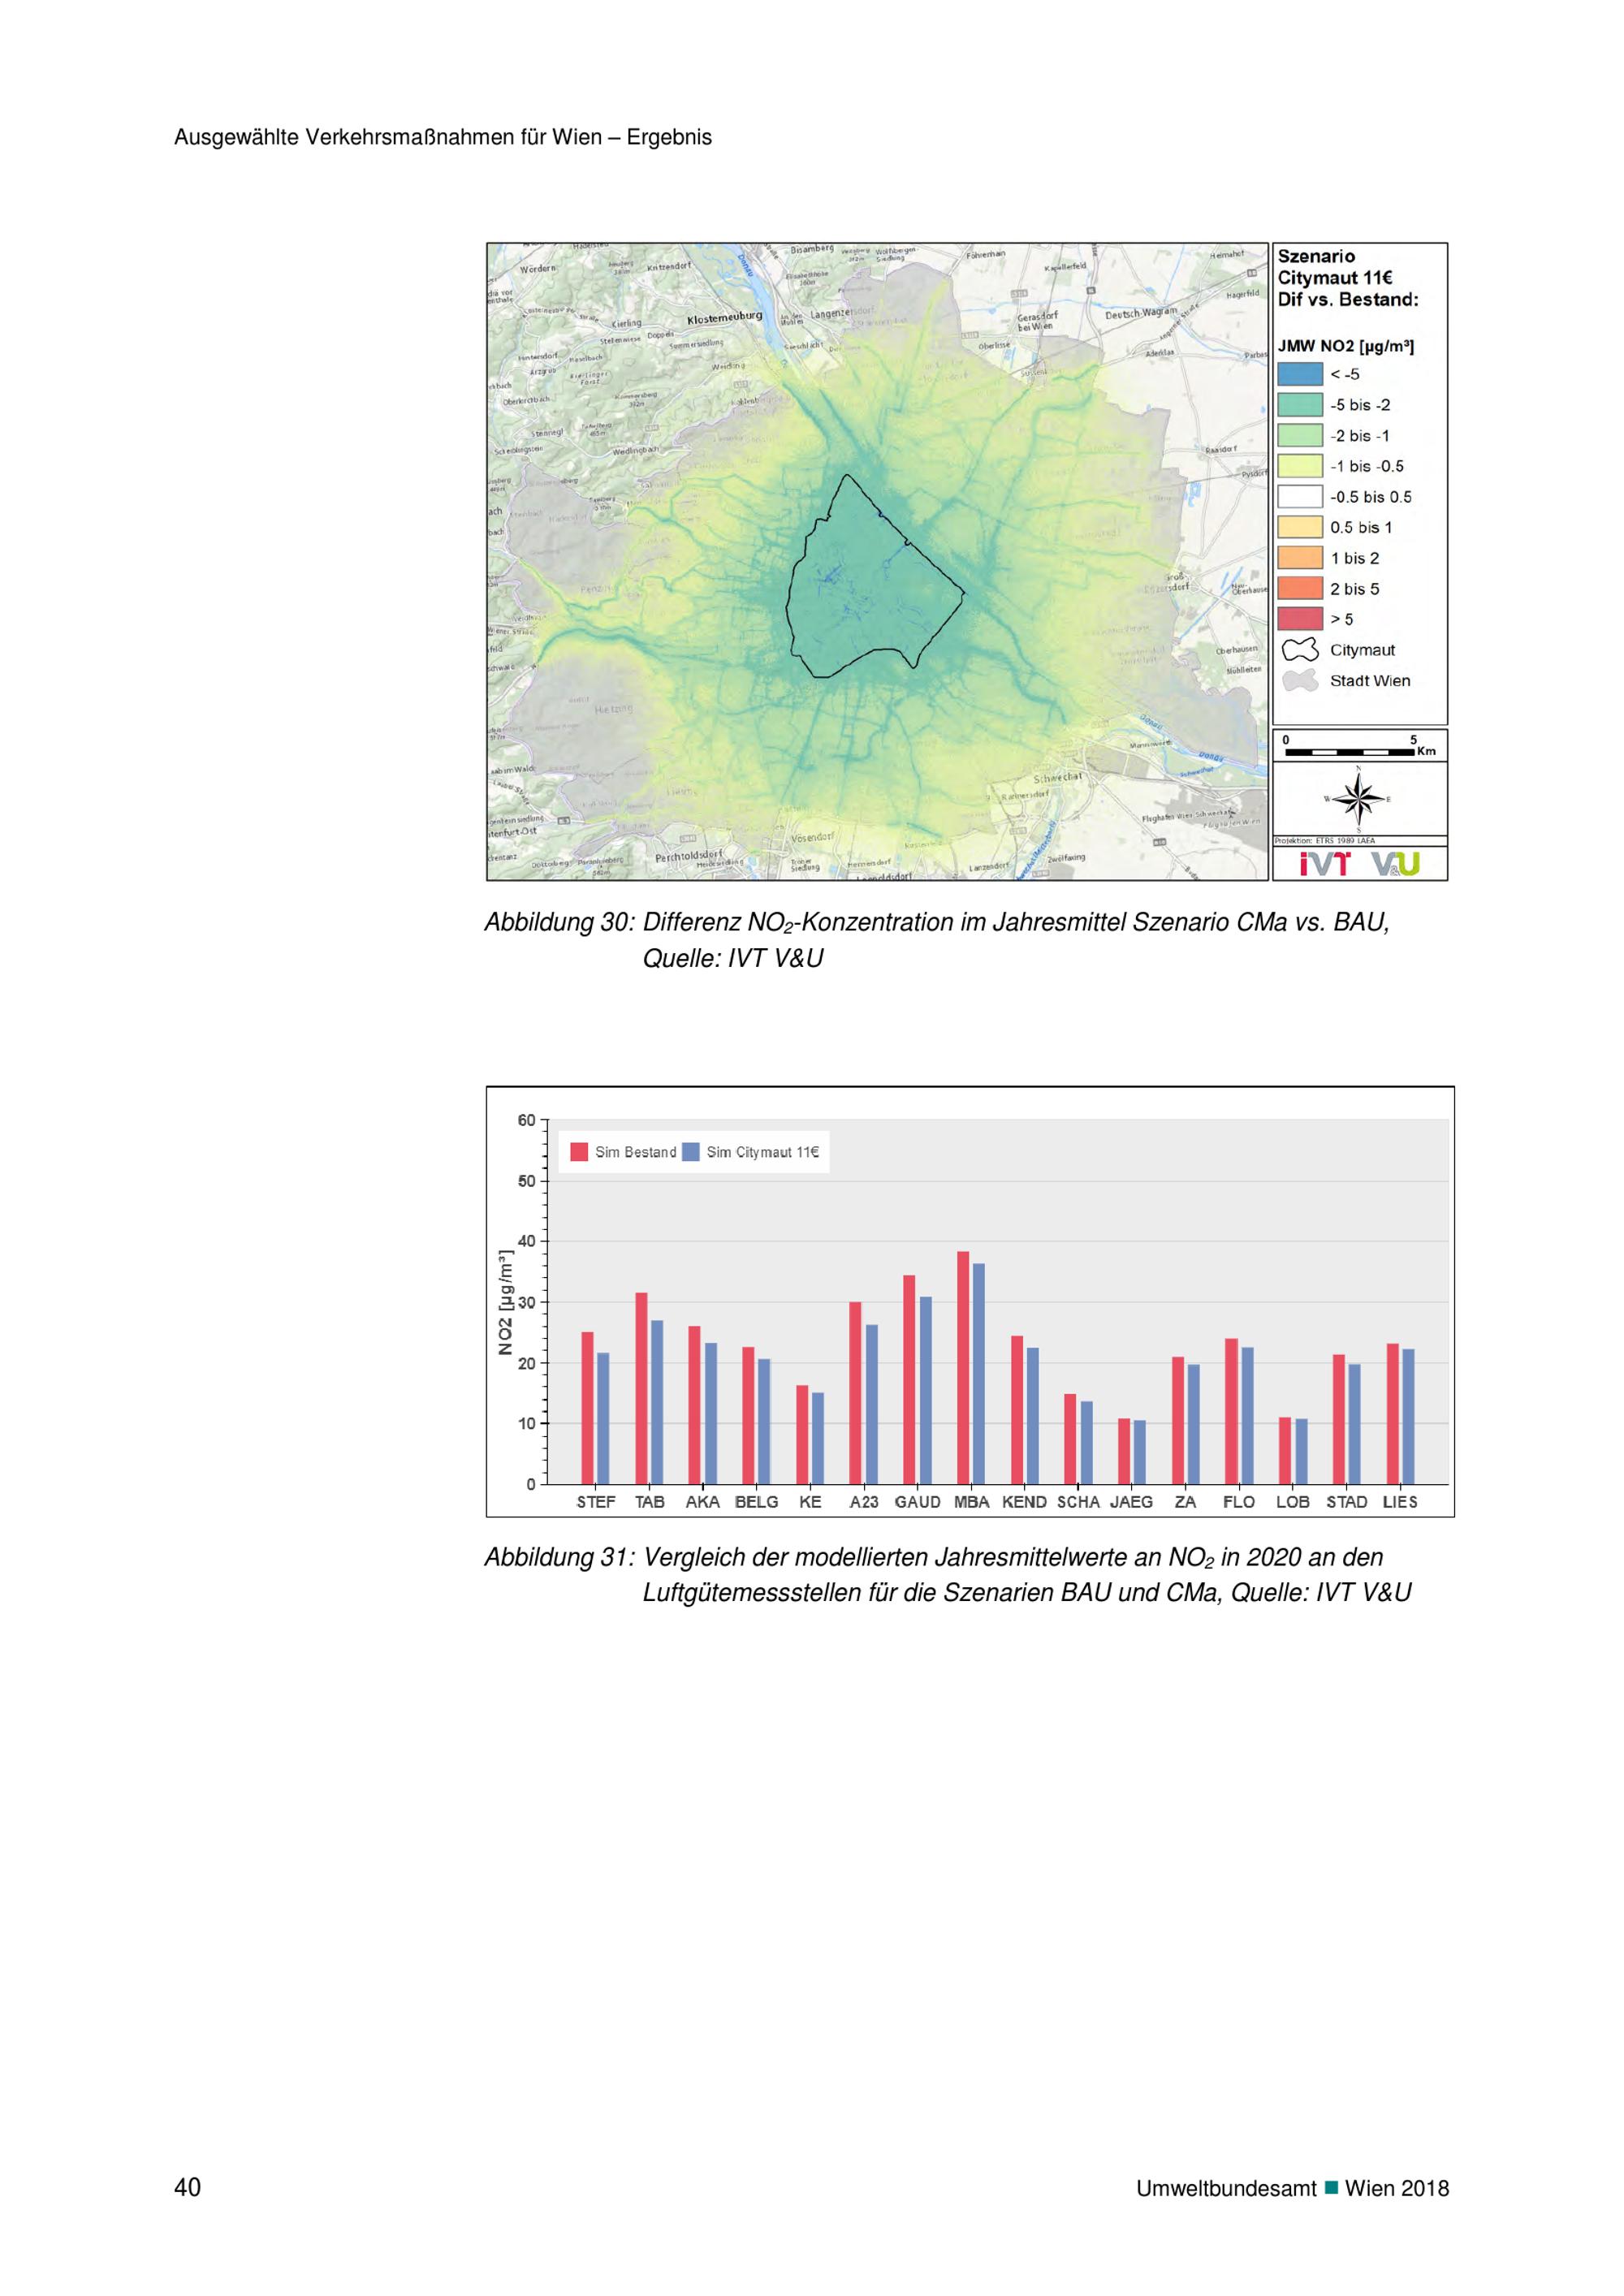Click the '0.5 bis 1' yellow swatch
Viewport: 1624px width, 2296px height.
(x=1299, y=528)
